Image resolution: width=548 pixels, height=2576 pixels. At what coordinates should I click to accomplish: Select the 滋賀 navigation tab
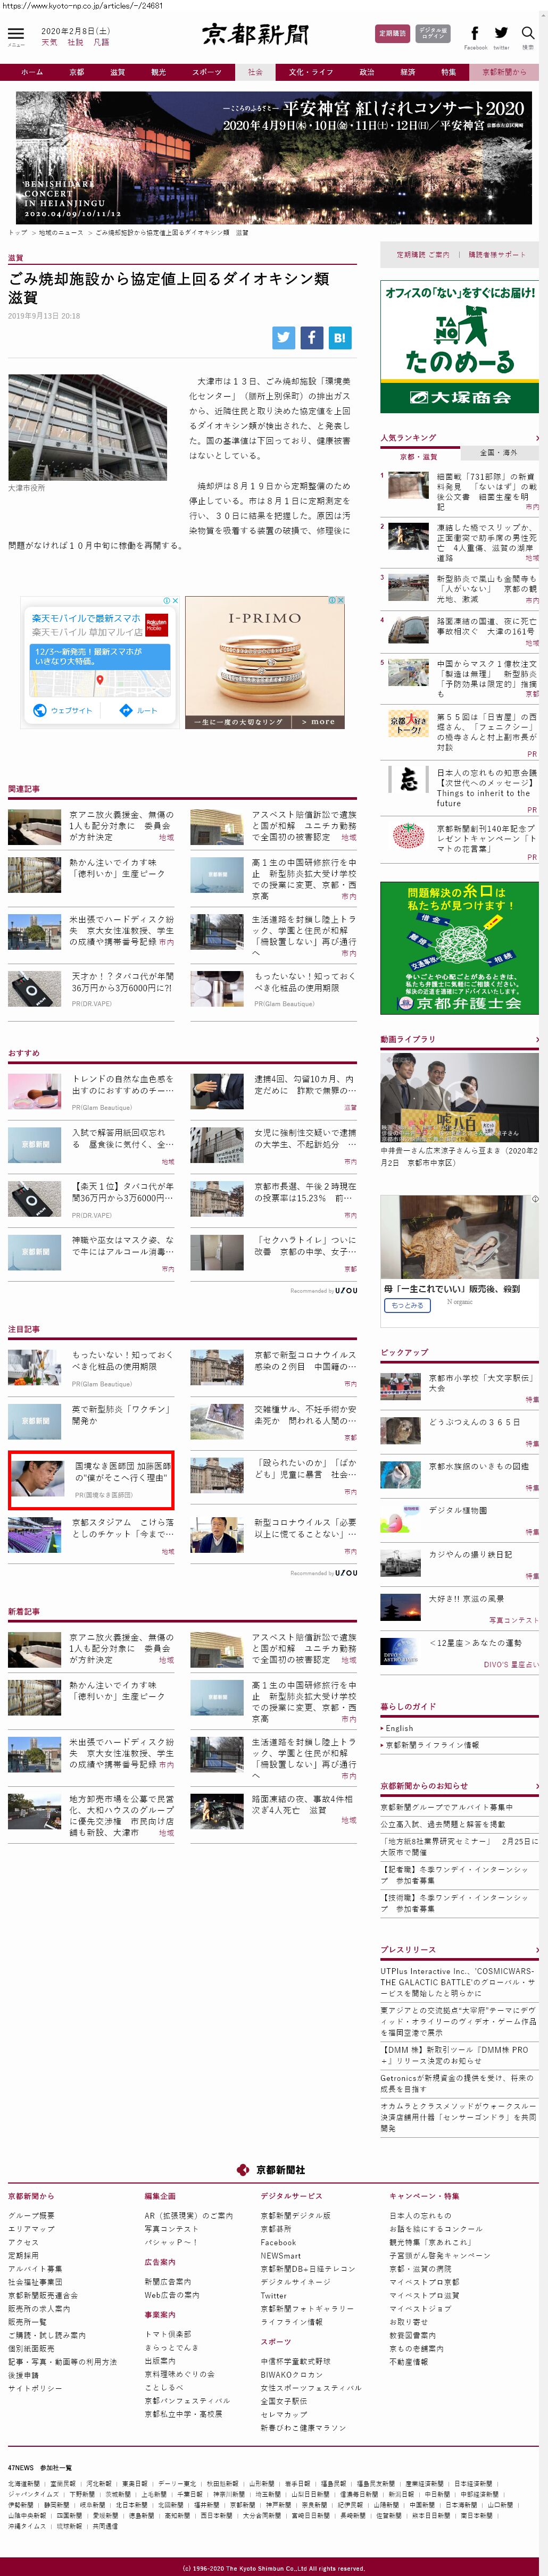[x=117, y=72]
